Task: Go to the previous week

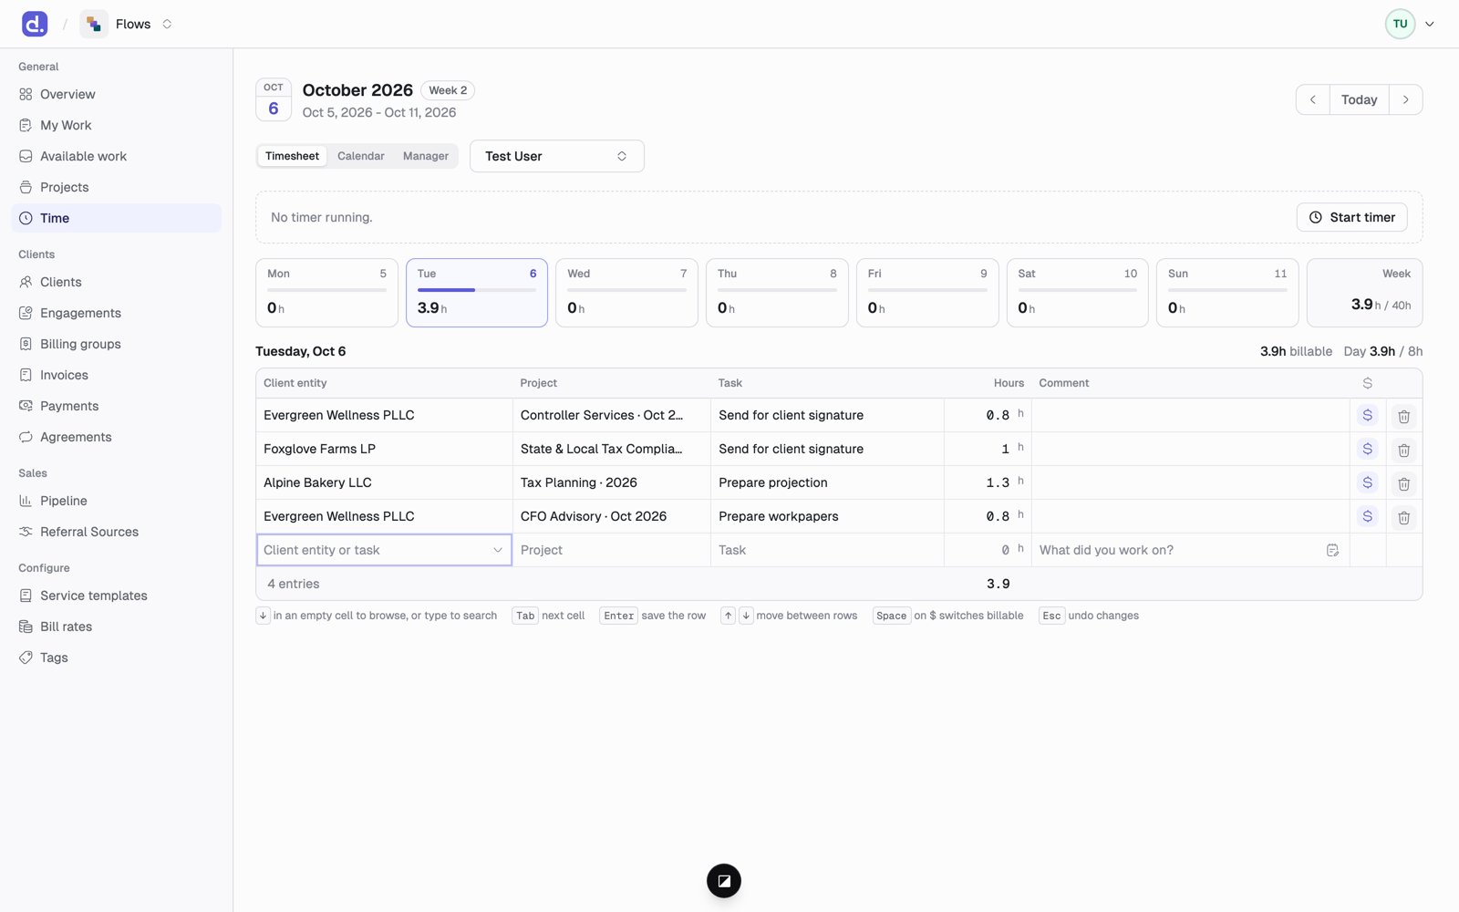Action: (x=1312, y=99)
